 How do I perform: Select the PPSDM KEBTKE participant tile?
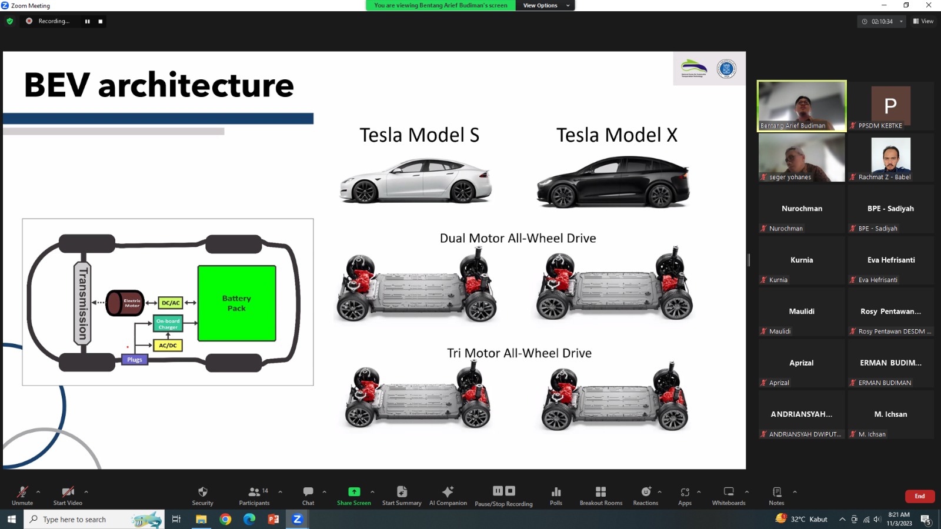point(890,106)
